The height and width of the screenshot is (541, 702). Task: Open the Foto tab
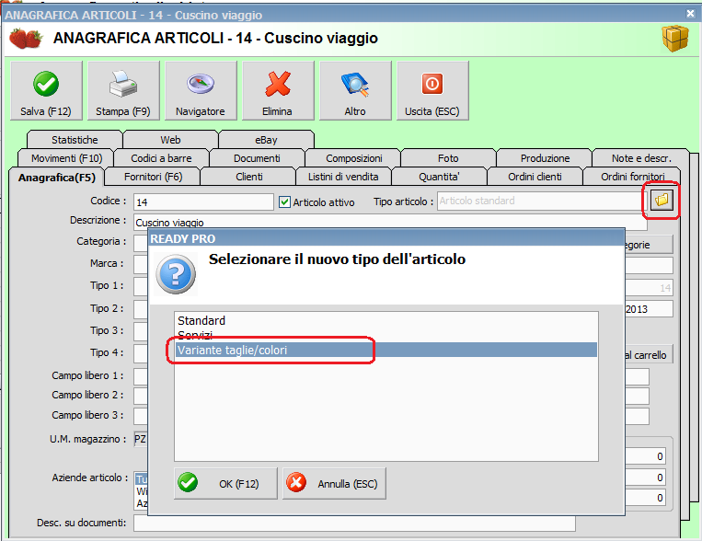(448, 158)
